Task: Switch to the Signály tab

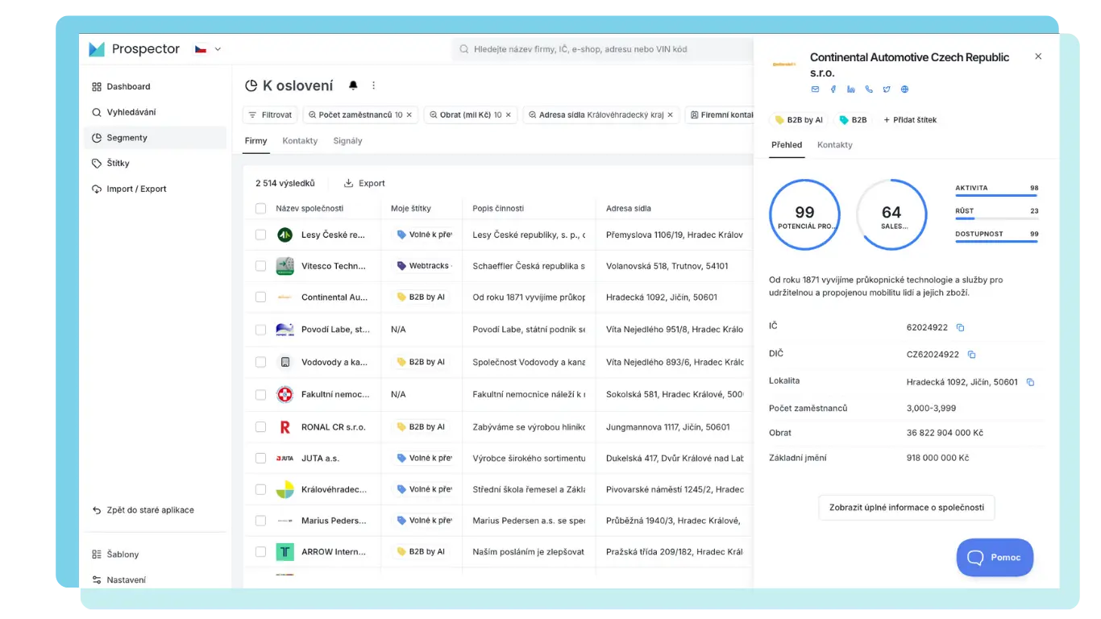Action: point(347,141)
